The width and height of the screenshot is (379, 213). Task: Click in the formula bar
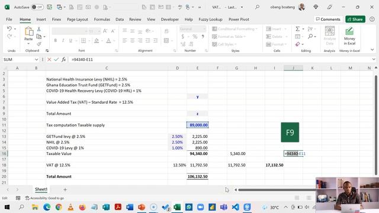220,59
